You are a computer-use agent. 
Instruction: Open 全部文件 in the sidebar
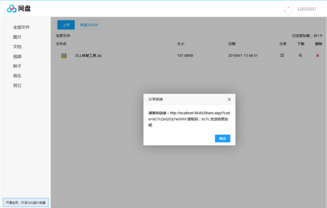pos(21,27)
